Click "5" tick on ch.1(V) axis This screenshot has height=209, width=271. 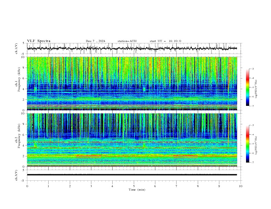tap(24, 43)
